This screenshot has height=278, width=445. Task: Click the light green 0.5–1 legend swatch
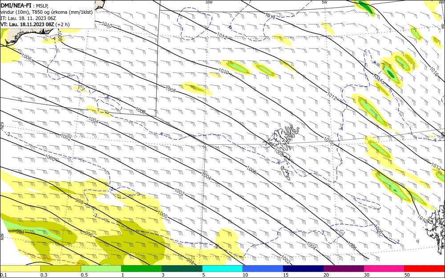coord(101,269)
